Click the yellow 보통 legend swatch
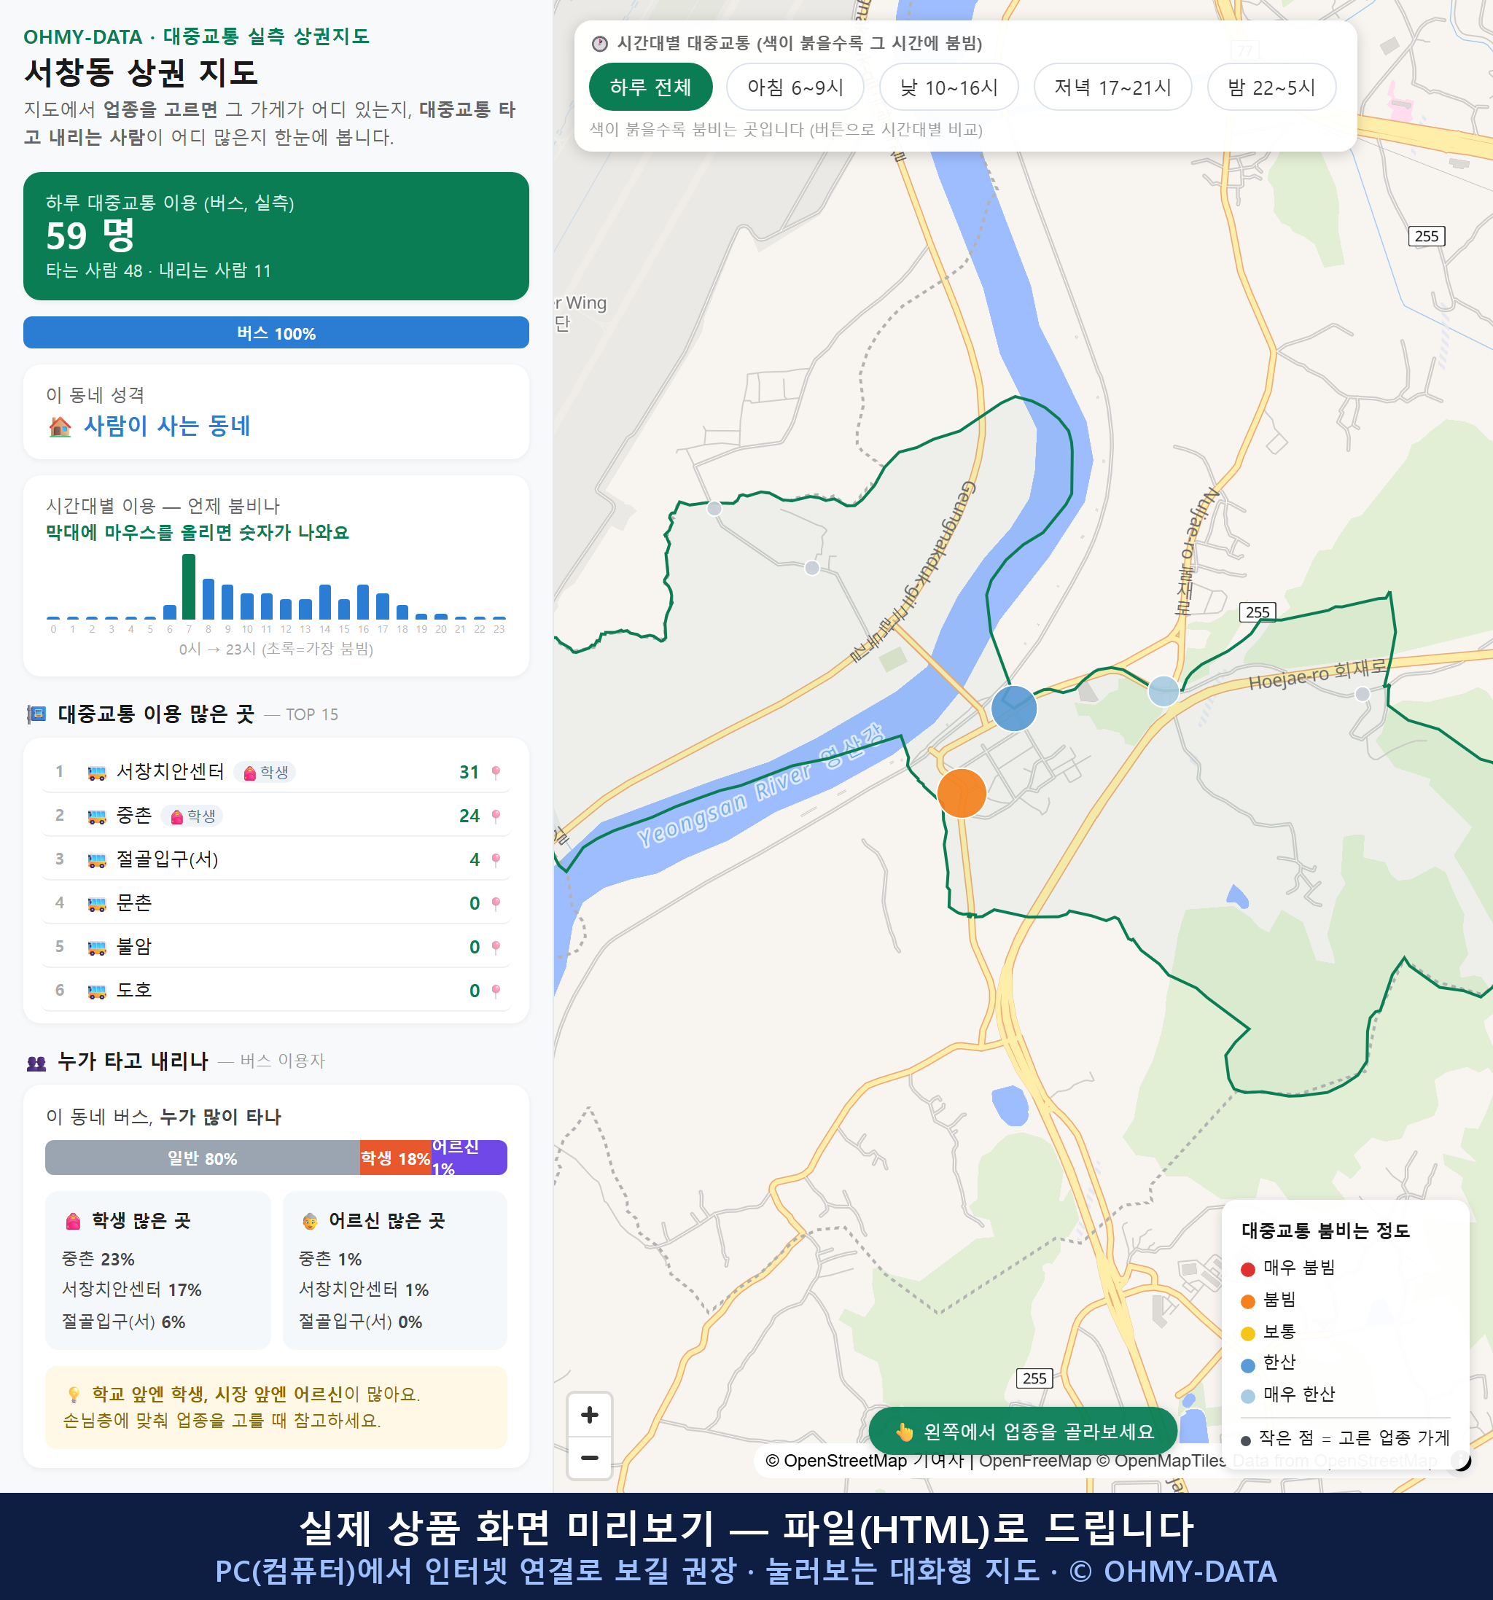Viewport: 1493px width, 1600px height. pos(1247,1334)
